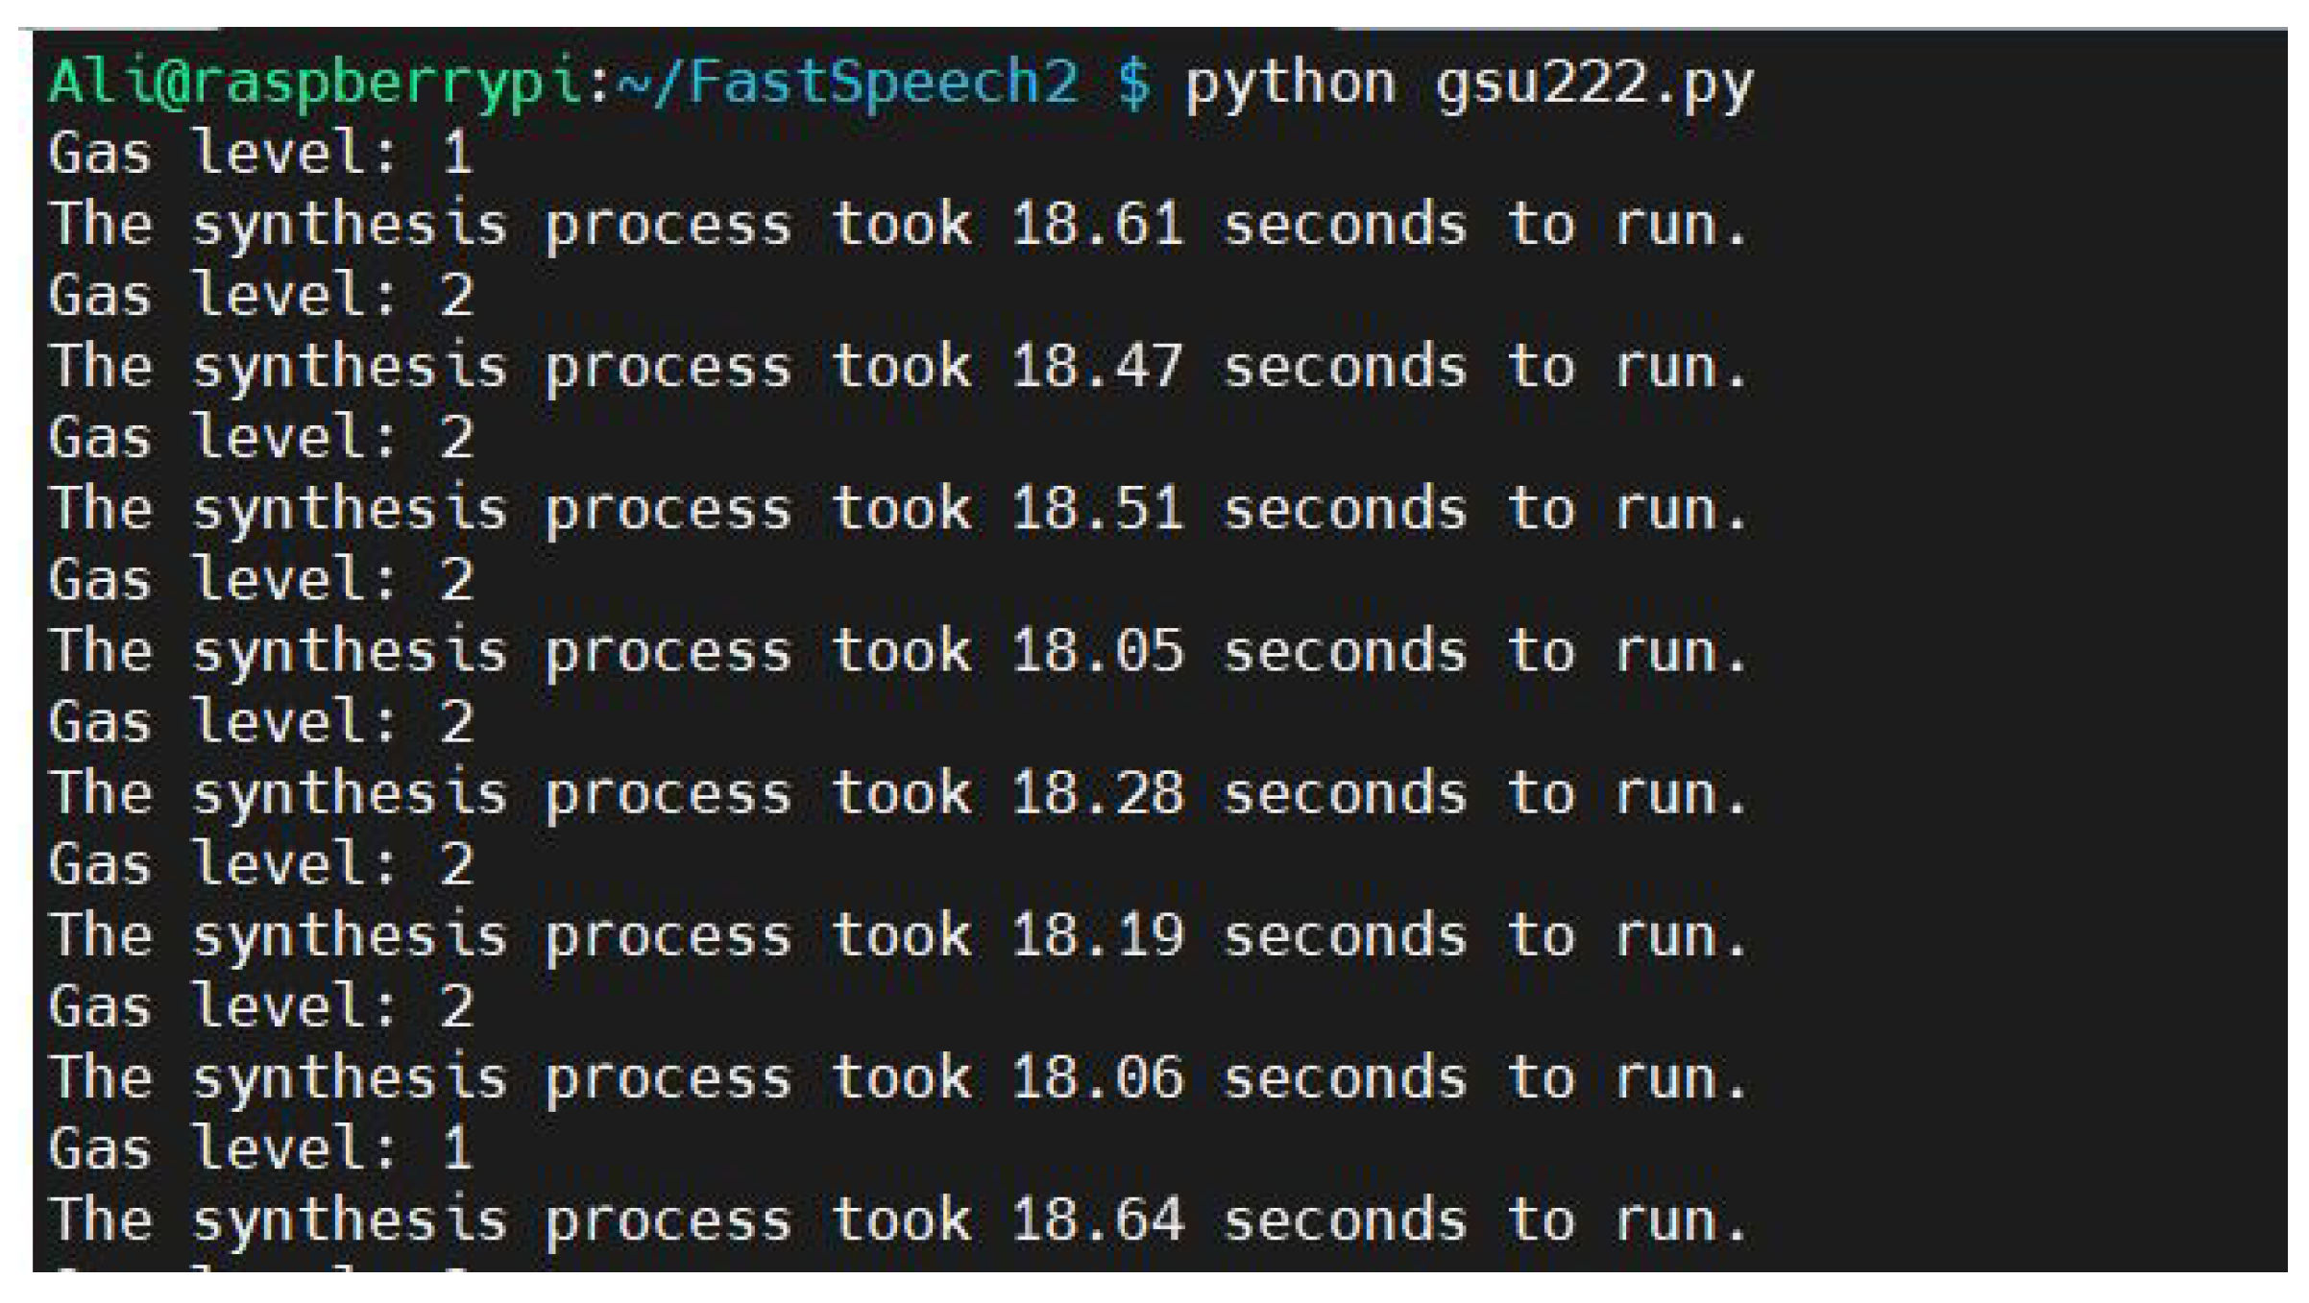2309x1303 pixels.
Task: Click the word python in the command
Action: 1290,84
